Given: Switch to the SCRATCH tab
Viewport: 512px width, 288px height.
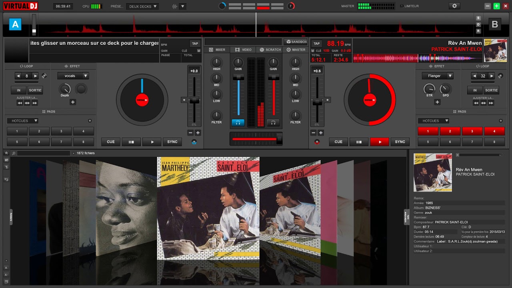Looking at the screenshot, I should 270,50.
